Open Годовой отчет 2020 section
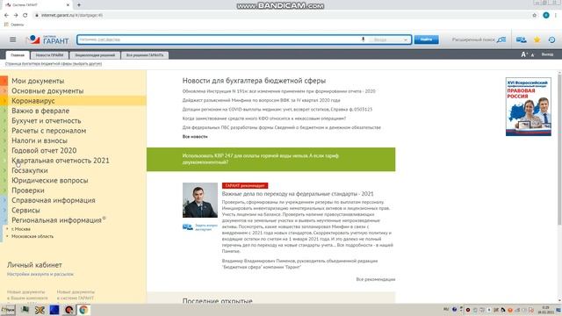The height and width of the screenshot is (316, 562). click(x=44, y=150)
